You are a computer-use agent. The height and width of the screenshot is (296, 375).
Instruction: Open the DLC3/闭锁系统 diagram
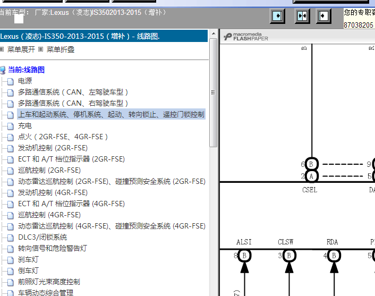42,238
